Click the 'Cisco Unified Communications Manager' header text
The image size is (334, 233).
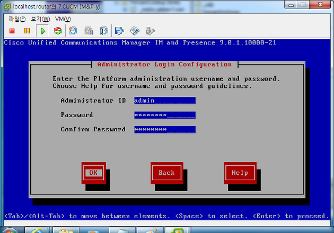(77, 42)
